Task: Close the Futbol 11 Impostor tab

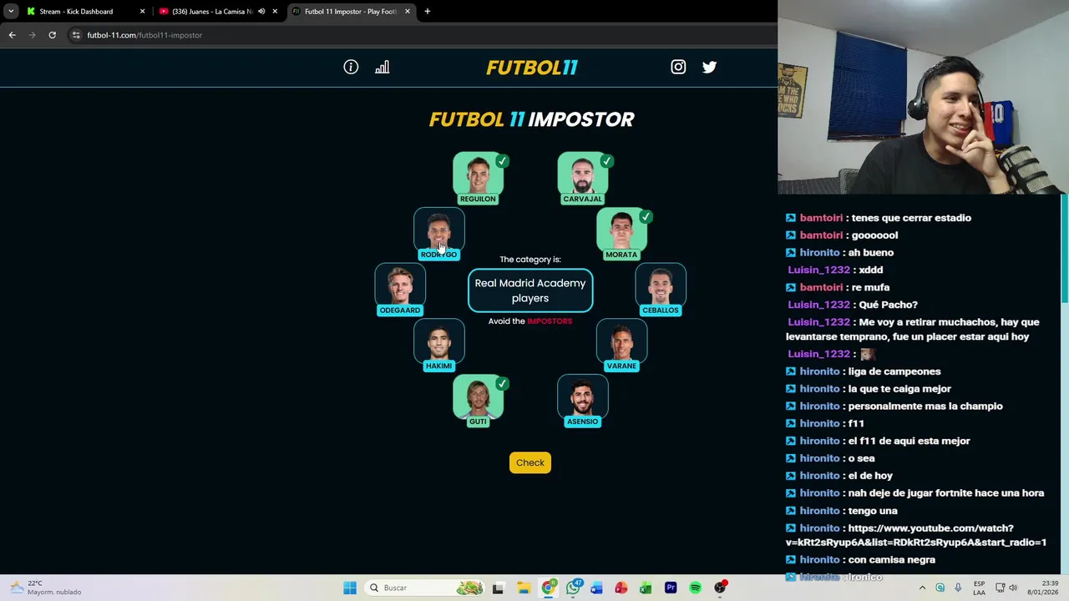Action: point(408,12)
